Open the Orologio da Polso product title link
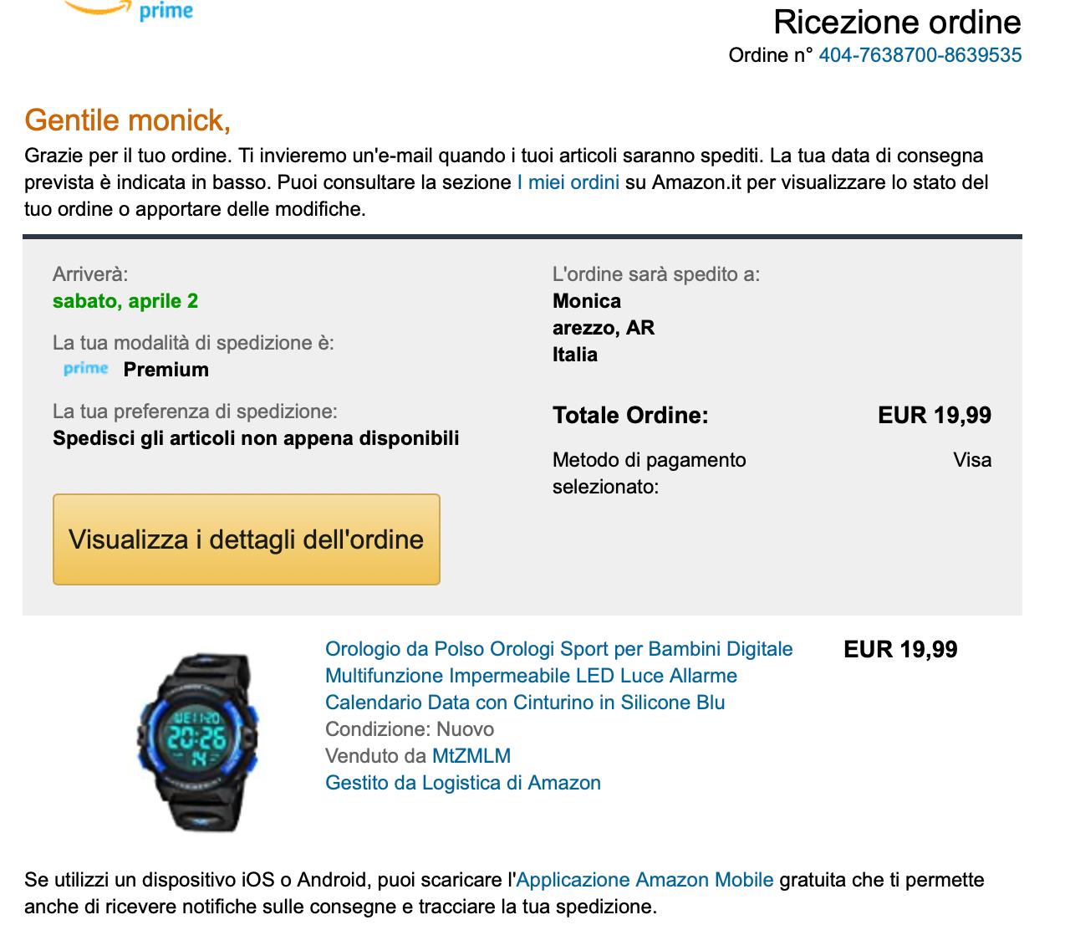1065x925 pixels. click(558, 676)
